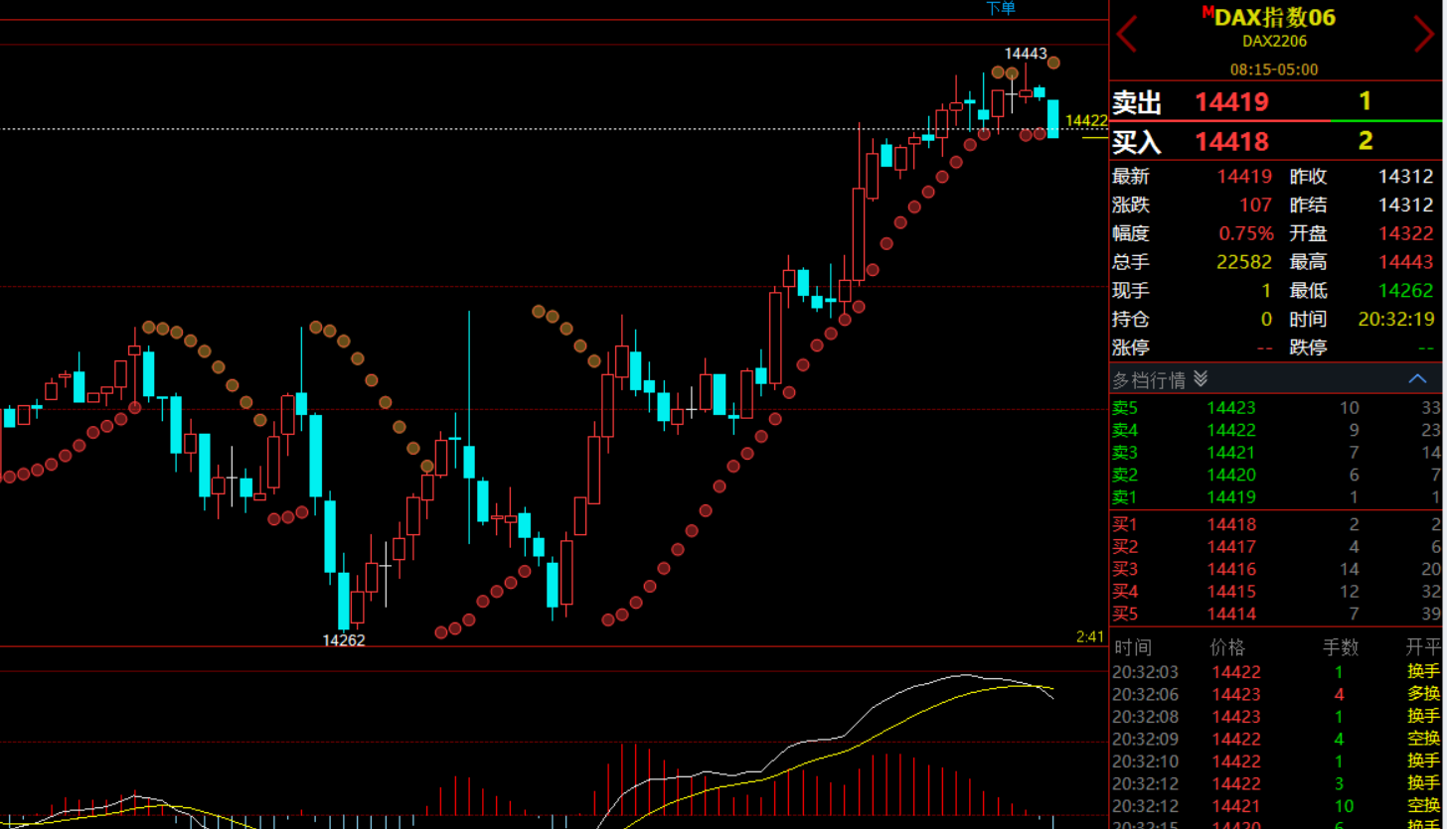Click the 卖出 sell price 14419

click(x=1231, y=101)
